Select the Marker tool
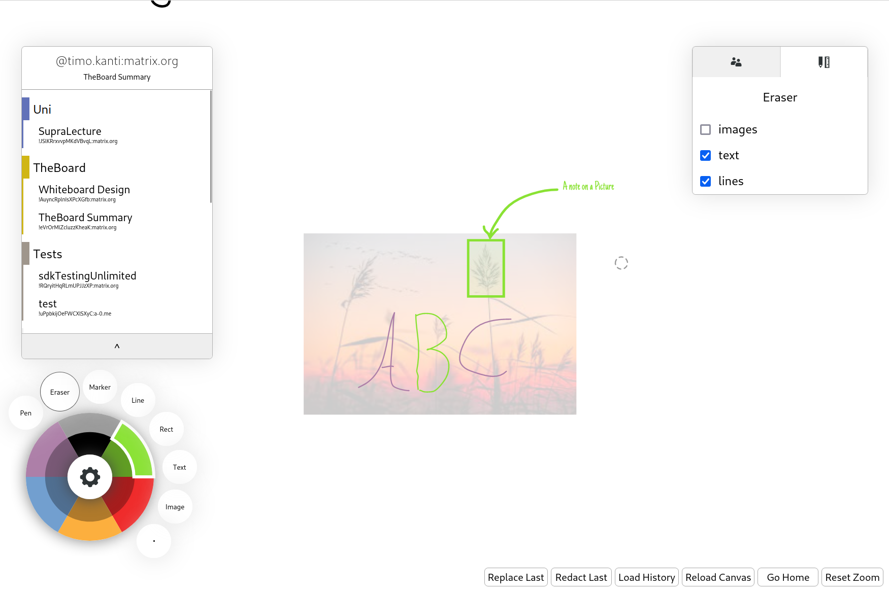889x592 pixels. point(100,387)
